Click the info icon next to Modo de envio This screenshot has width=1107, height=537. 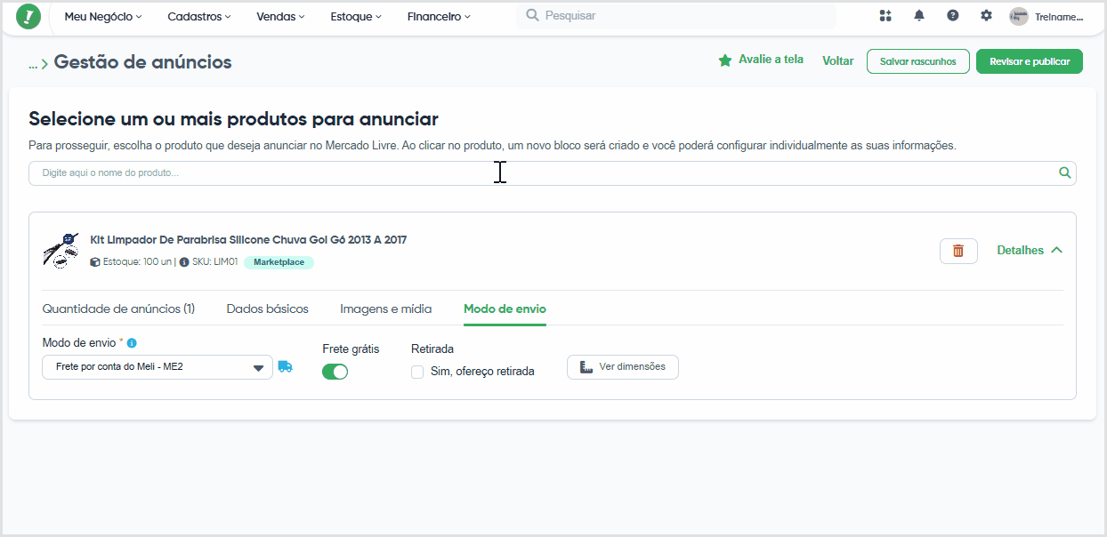[x=132, y=342]
